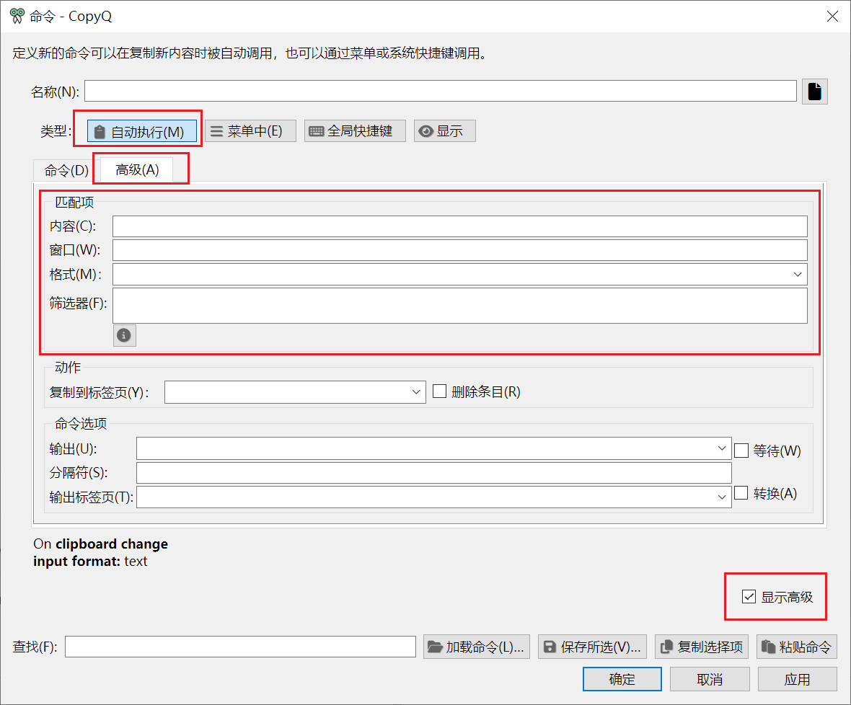Click the 加载命令(L)... button

(477, 647)
